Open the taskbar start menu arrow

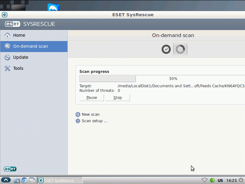coord(6,180)
